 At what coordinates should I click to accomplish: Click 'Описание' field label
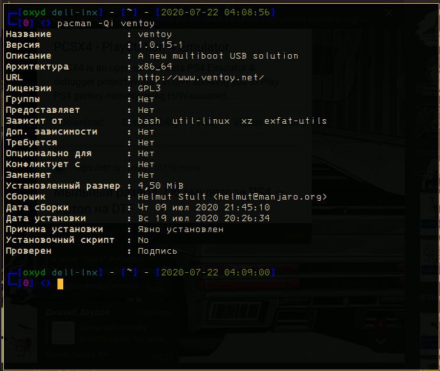coord(29,55)
